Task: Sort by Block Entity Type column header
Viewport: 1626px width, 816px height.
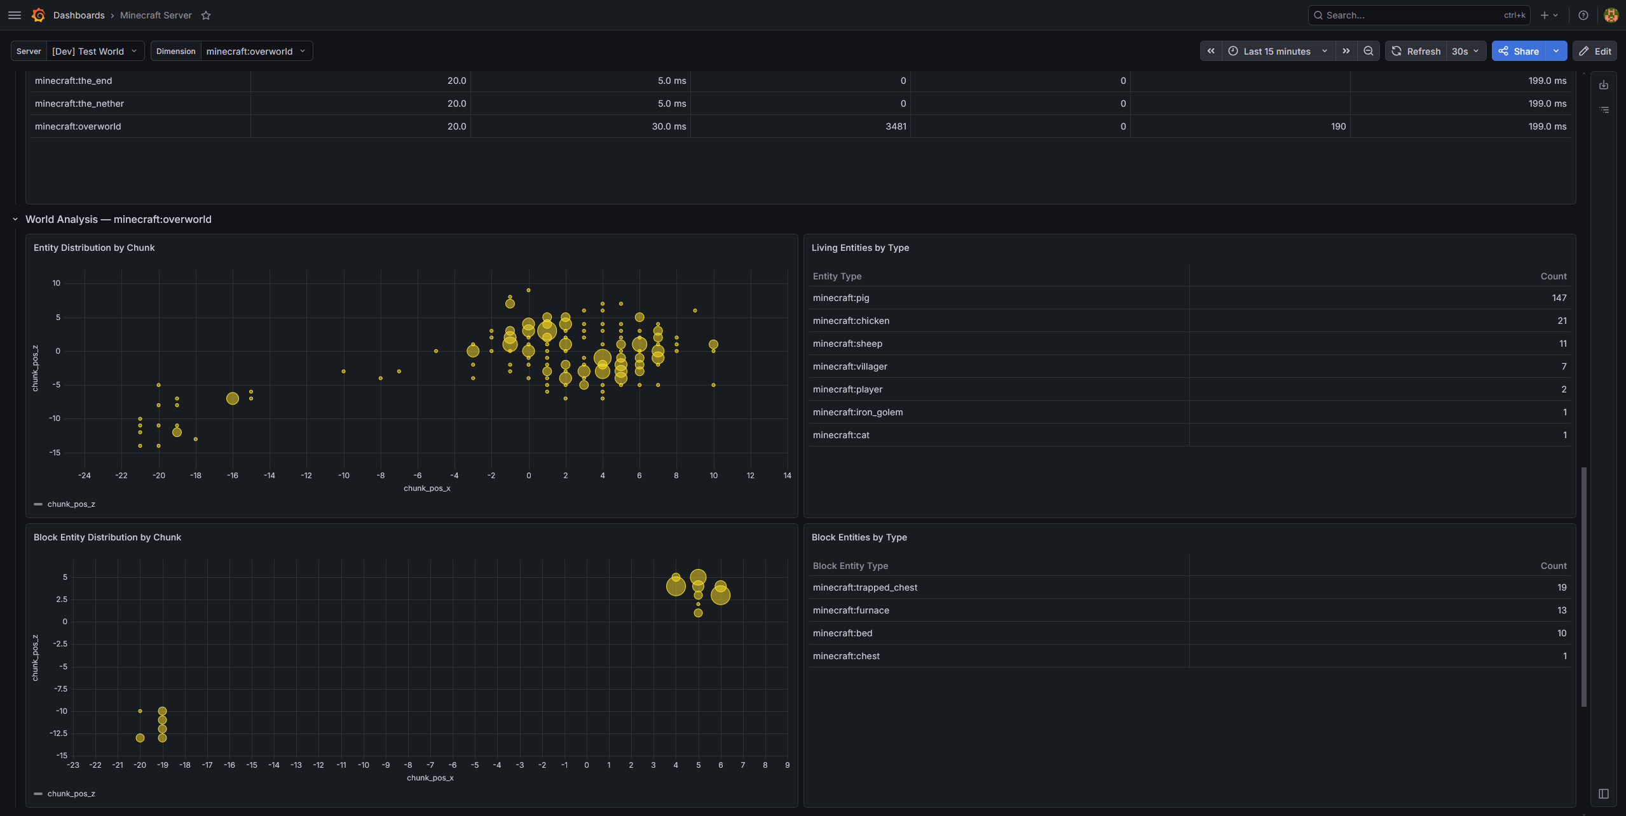Action: (851, 566)
